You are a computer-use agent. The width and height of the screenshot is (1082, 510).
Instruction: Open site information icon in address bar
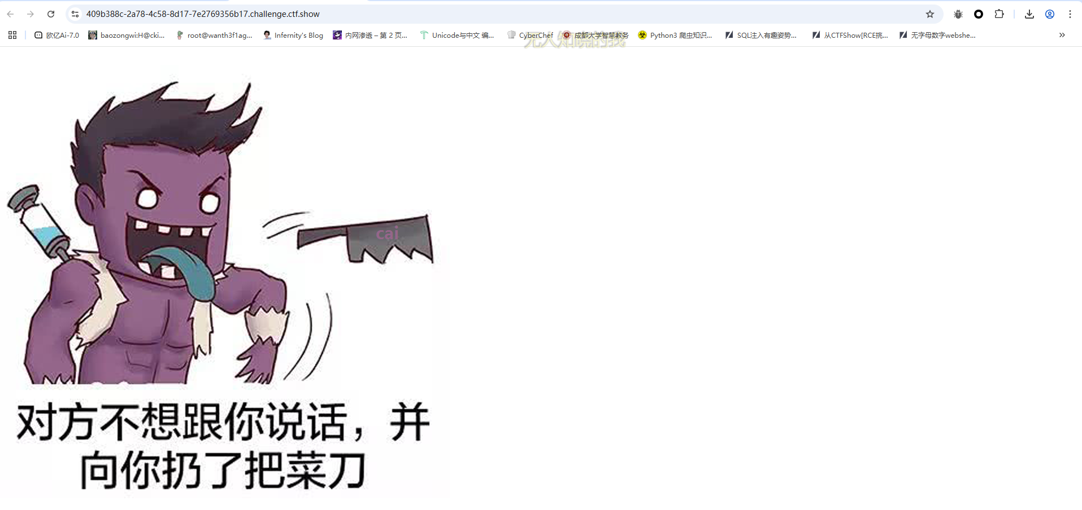click(x=75, y=14)
